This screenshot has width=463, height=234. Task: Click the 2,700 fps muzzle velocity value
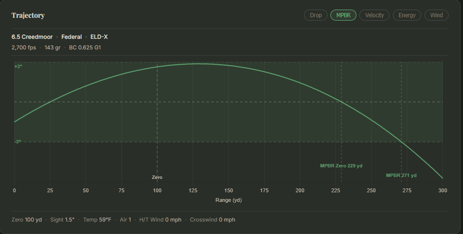point(24,47)
